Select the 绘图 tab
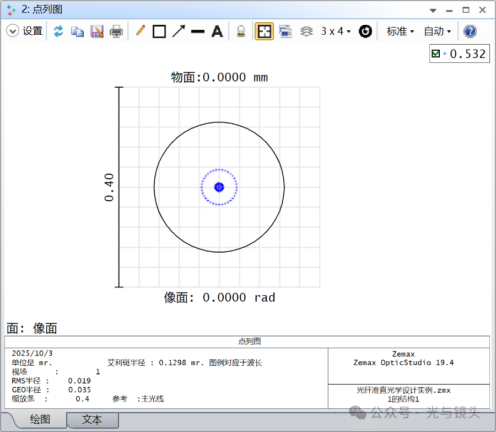This screenshot has width=496, height=432. coord(41,420)
